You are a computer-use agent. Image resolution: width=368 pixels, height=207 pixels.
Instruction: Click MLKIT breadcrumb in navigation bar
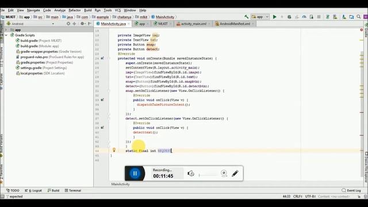click(x=8, y=17)
